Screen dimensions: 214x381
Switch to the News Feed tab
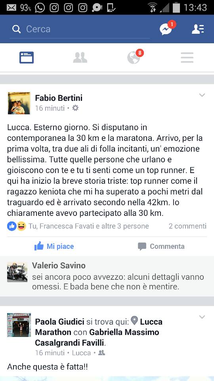(x=27, y=58)
